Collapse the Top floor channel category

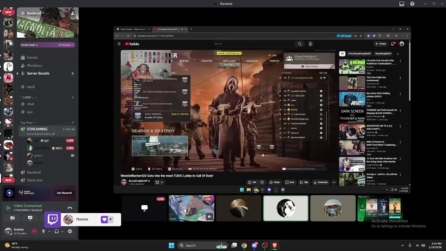(28, 122)
